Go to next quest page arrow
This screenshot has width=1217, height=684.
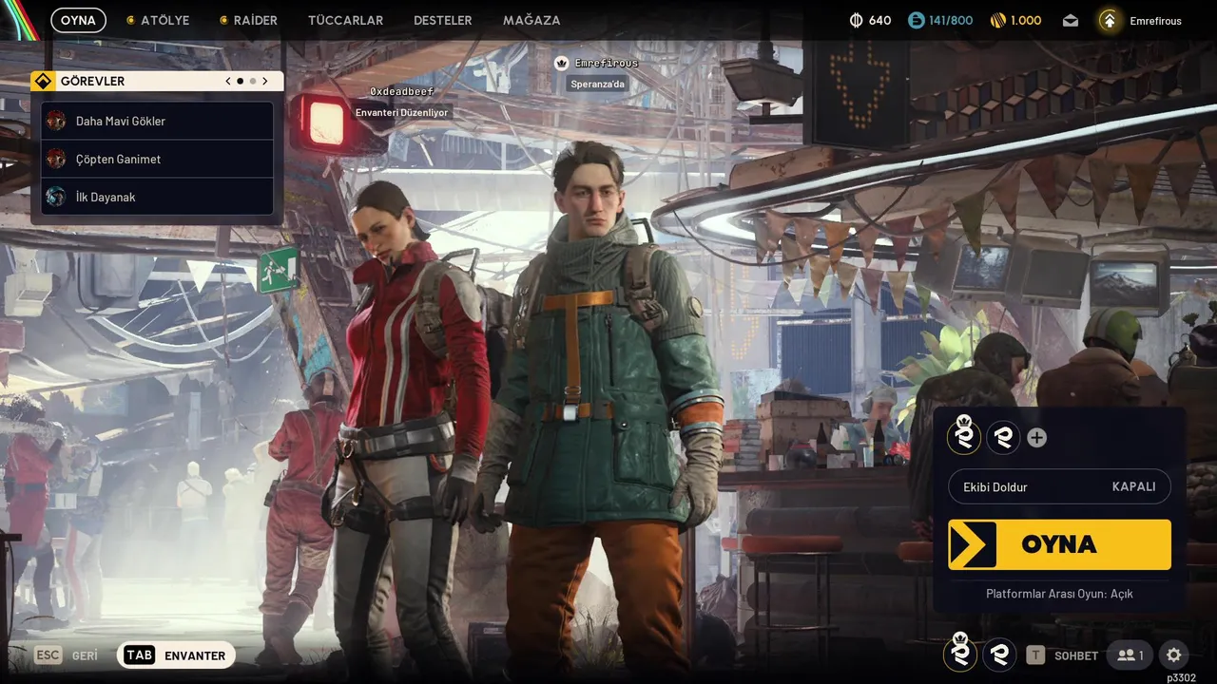coord(265,81)
